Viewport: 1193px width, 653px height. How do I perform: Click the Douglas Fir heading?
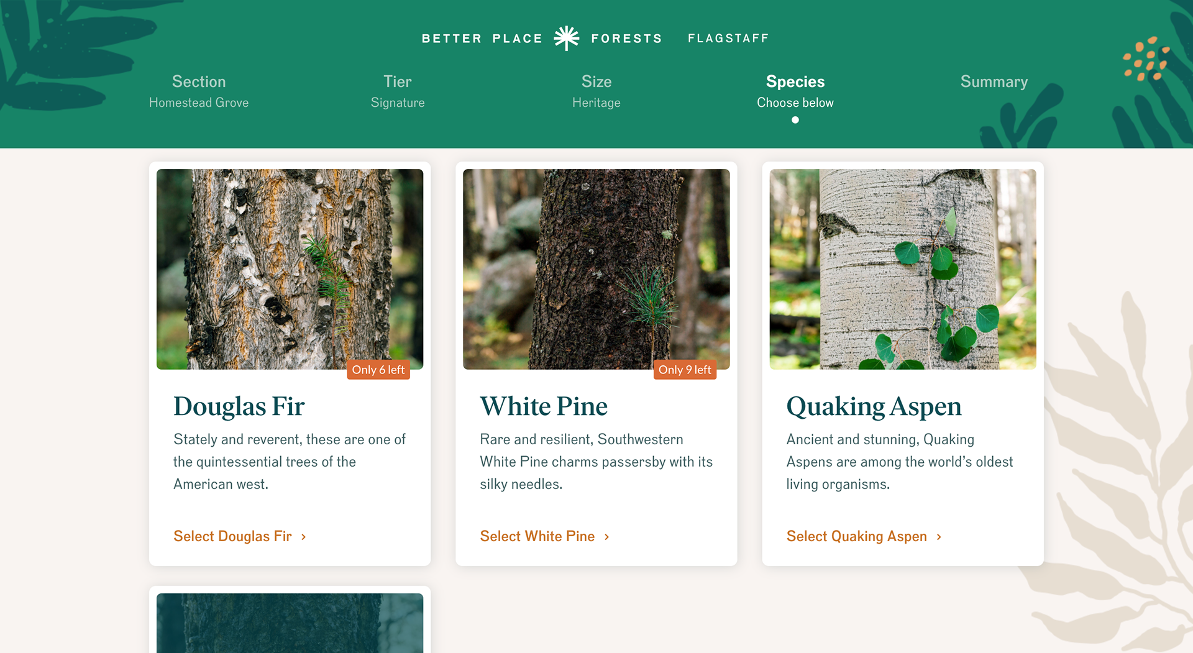coord(239,406)
